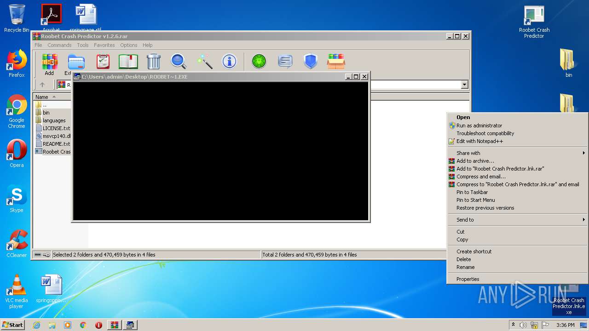The image size is (589, 331).
Task: Open Internet Explorer from taskbar
Action: (36, 325)
